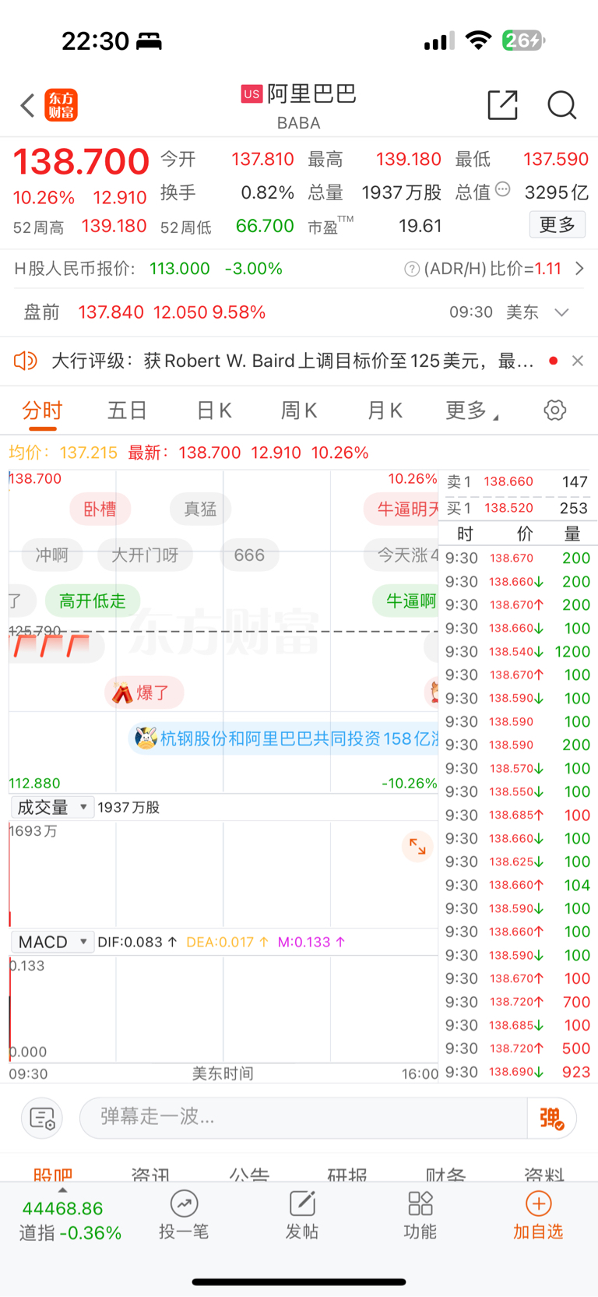This screenshot has height=1297, width=598.
Task: Open the 资讯 tab
Action: (x=150, y=1174)
